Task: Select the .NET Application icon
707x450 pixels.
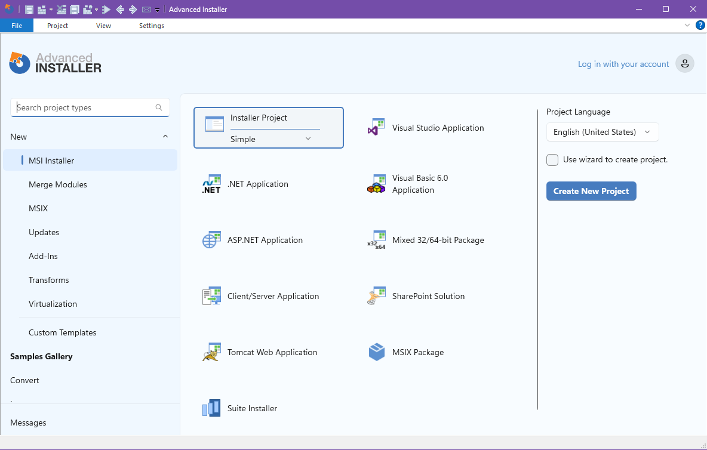Action: (211, 184)
